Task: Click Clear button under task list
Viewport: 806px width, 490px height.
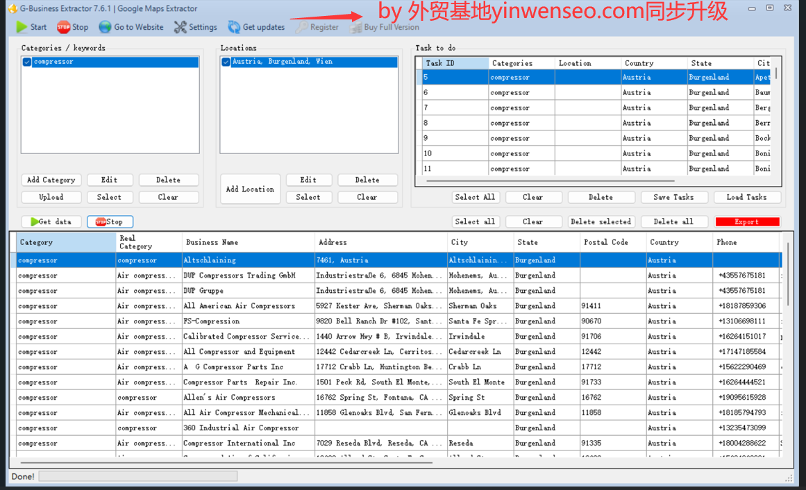Action: pos(532,197)
